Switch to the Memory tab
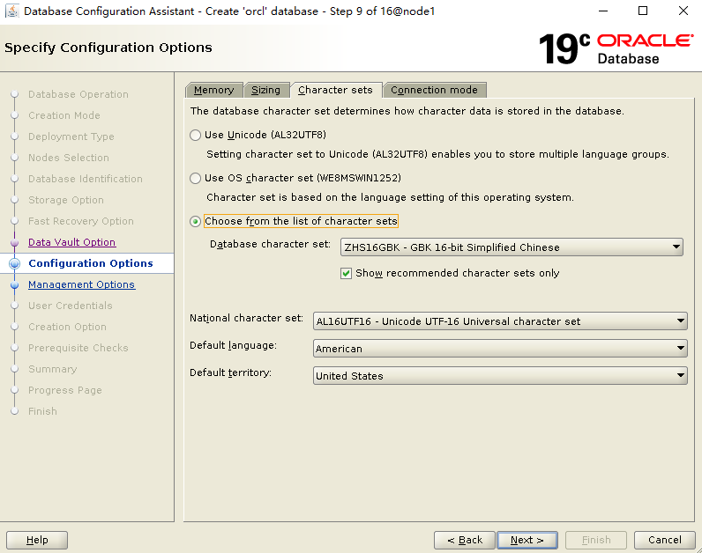Screen dimensions: 702x553 tap(214, 90)
